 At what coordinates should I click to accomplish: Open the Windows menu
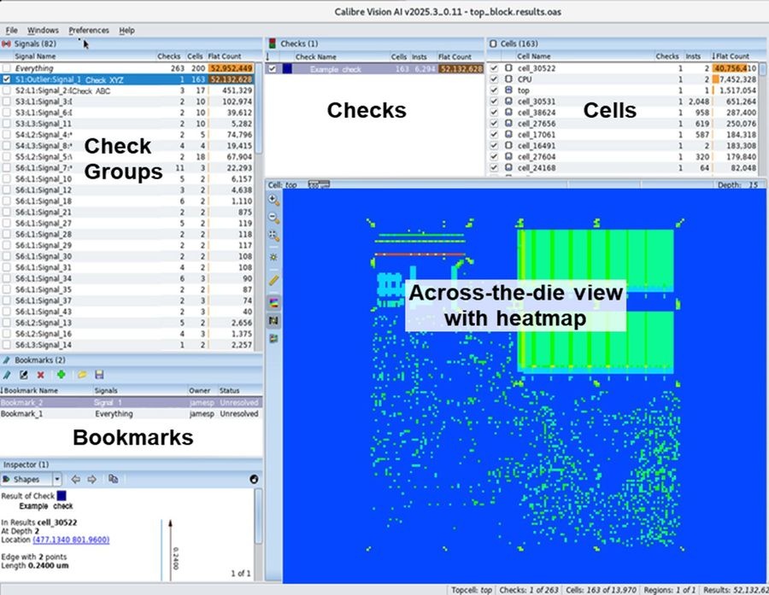tap(43, 30)
